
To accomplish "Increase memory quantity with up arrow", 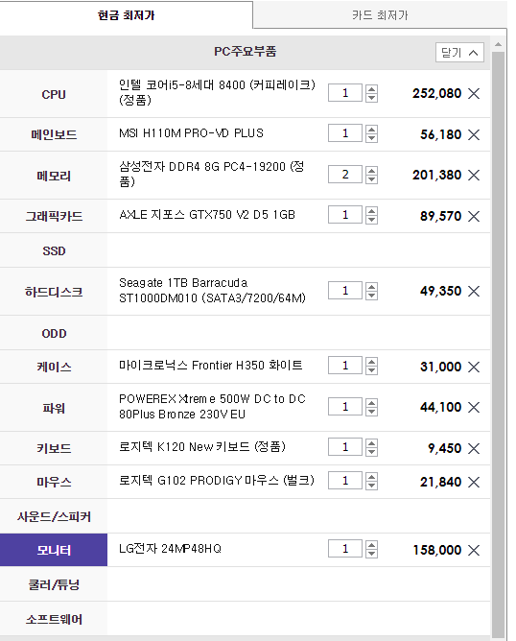I will pyautogui.click(x=371, y=171).
